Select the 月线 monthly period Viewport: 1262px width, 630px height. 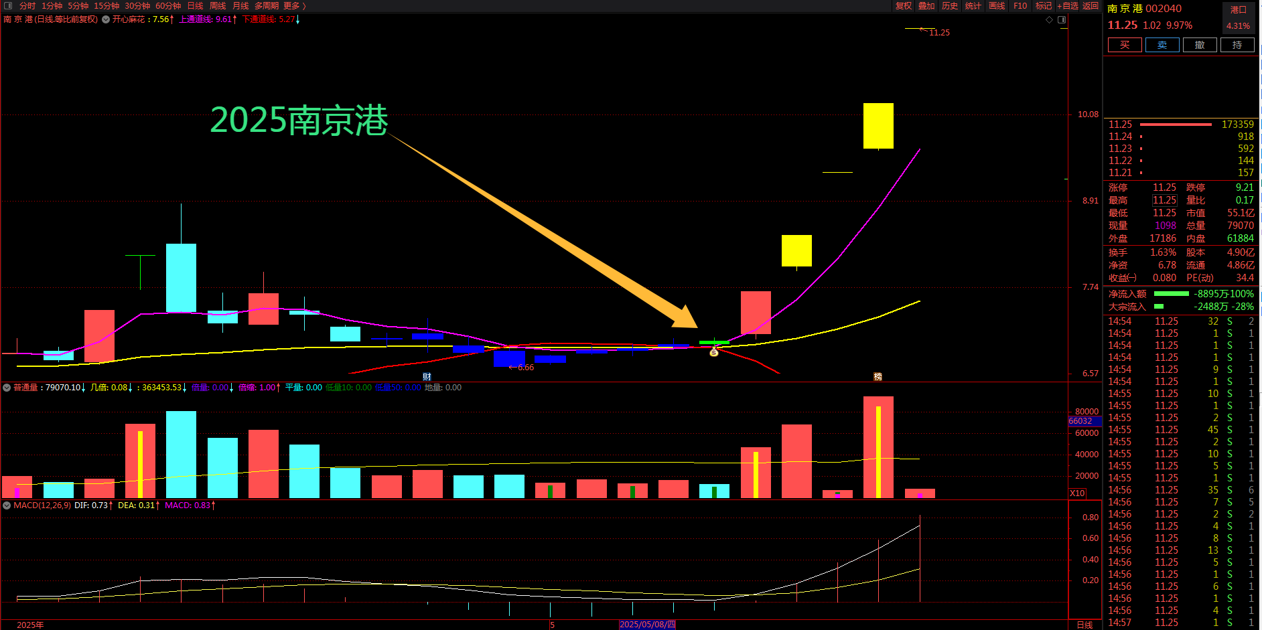[x=240, y=5]
